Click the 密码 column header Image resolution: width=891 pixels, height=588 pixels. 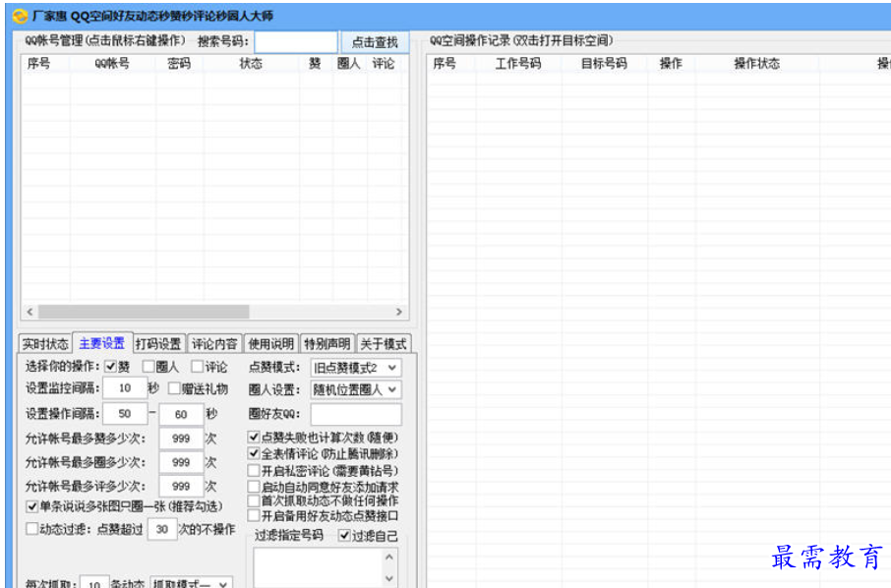click(179, 63)
